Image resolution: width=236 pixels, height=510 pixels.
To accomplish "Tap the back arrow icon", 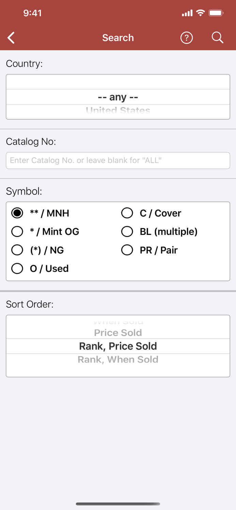I will click(11, 38).
